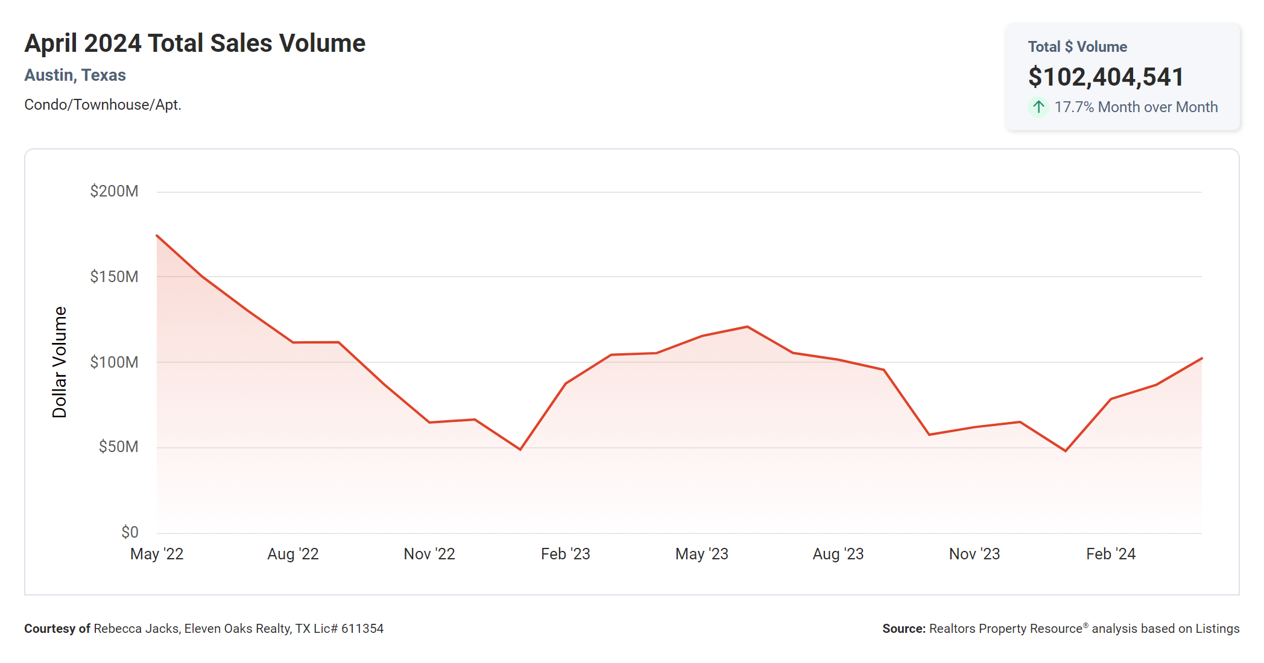This screenshot has height=663, width=1264.
Task: Click the May '23 x-axis label
Action: [x=701, y=554]
